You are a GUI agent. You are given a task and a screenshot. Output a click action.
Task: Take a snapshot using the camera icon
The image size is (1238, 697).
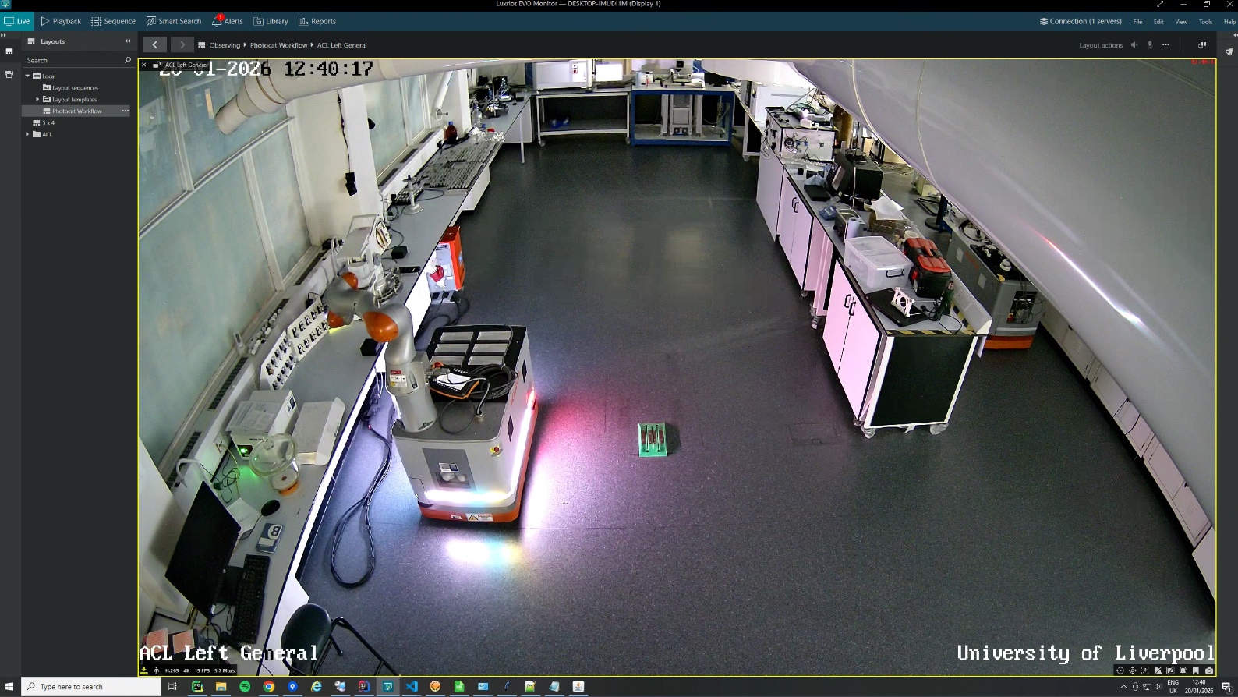click(x=1209, y=670)
